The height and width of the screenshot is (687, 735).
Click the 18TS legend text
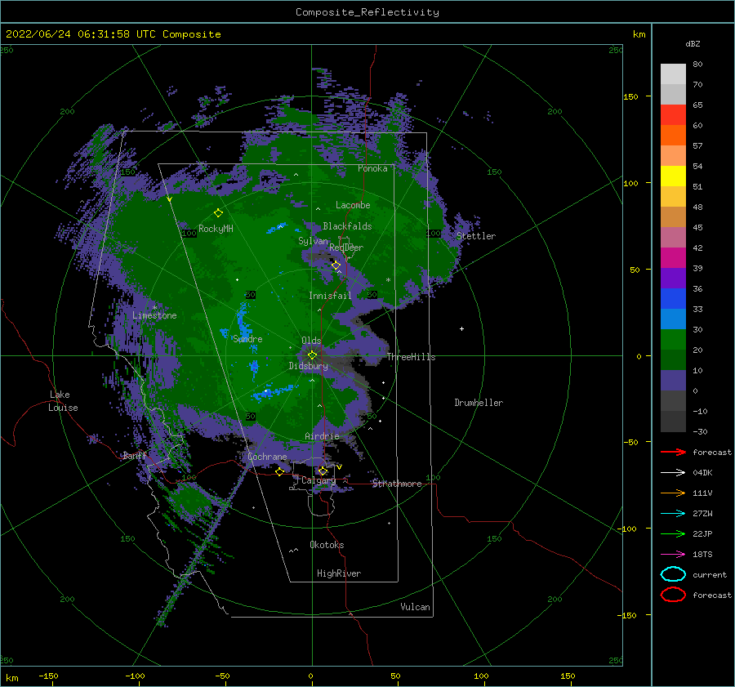[702, 554]
